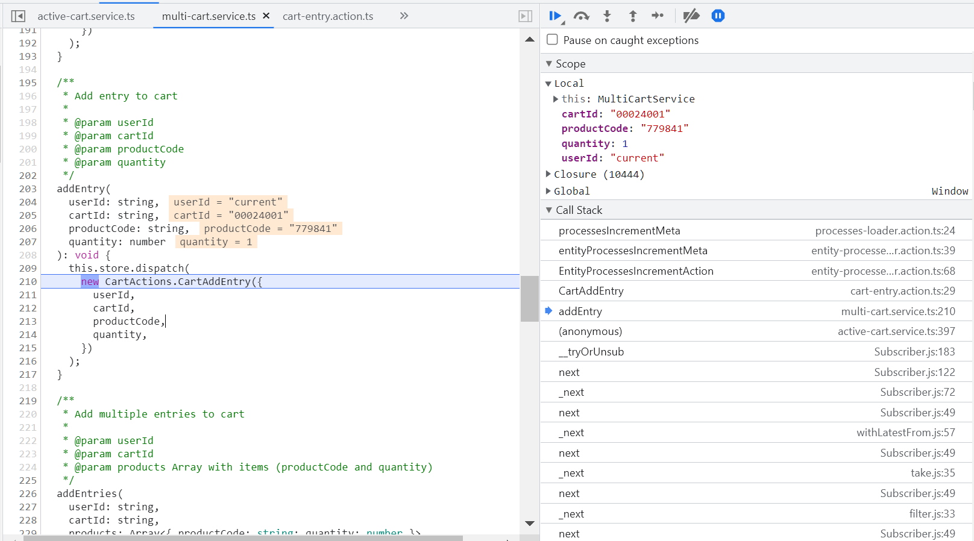Toggle the file navigator sidebar icon
The image size is (974, 541).
coord(18,16)
